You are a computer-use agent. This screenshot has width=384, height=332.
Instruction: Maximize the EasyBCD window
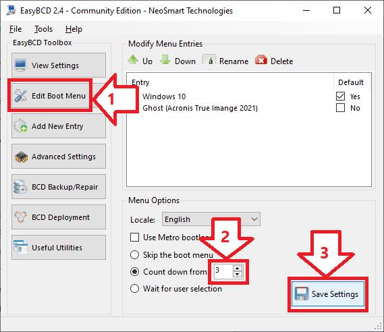pos(337,10)
